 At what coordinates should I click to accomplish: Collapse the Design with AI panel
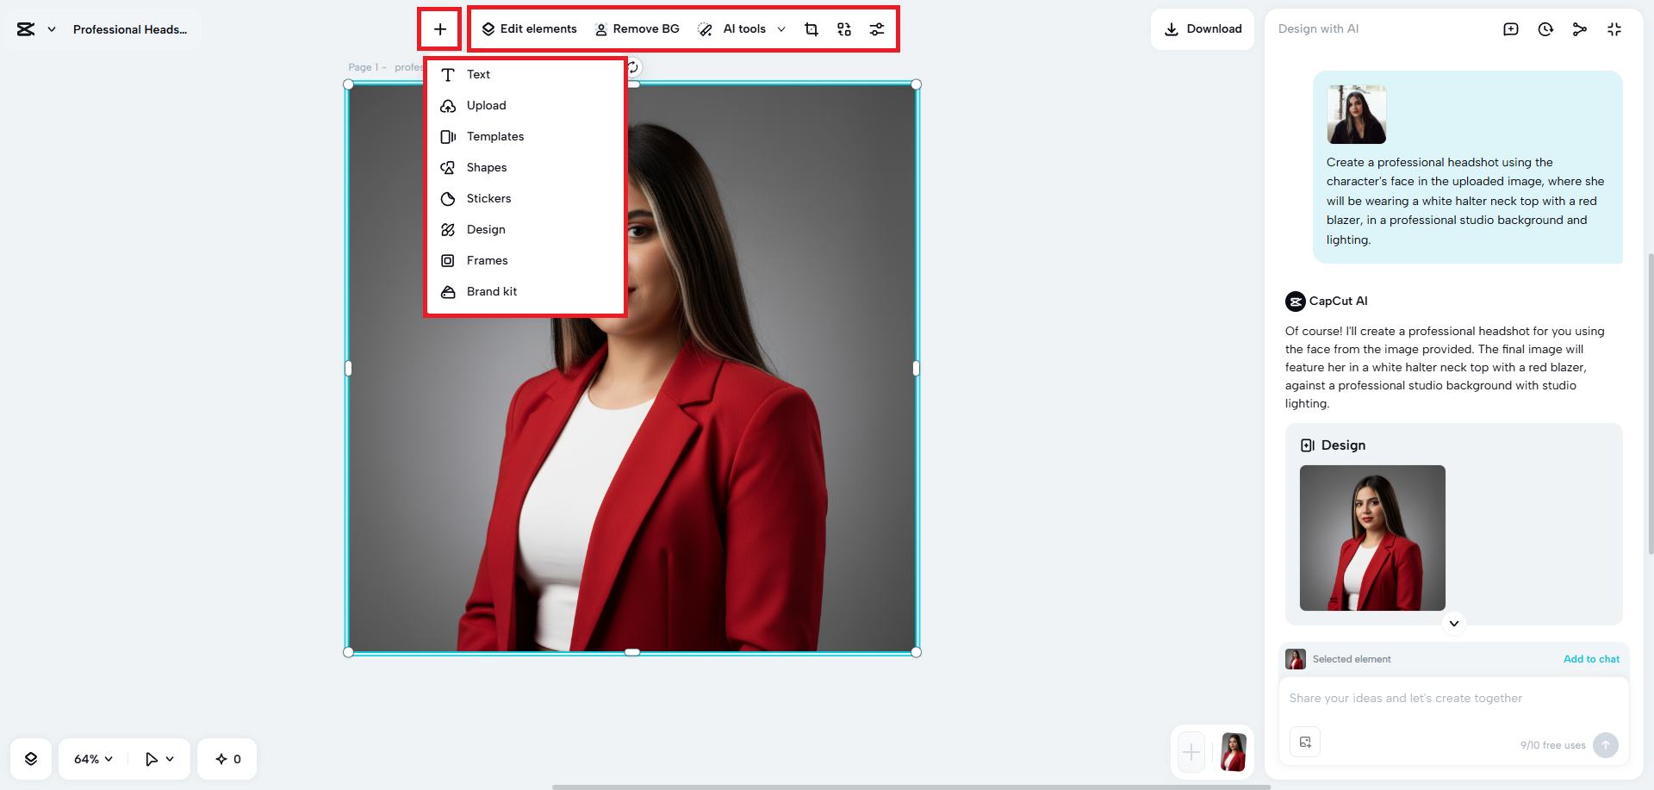click(x=1614, y=28)
